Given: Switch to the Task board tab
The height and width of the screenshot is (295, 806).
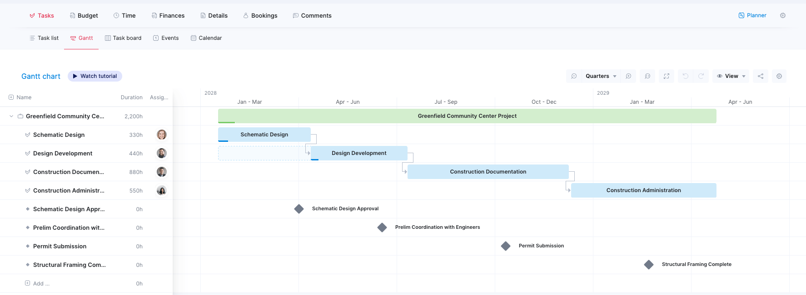Looking at the screenshot, I should coord(123,38).
